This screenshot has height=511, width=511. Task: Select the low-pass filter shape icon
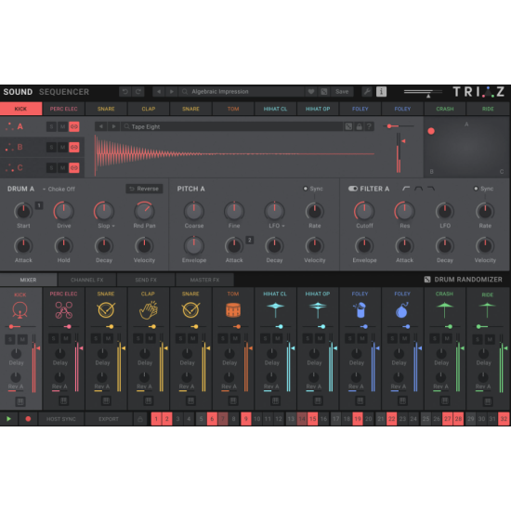[431, 189]
